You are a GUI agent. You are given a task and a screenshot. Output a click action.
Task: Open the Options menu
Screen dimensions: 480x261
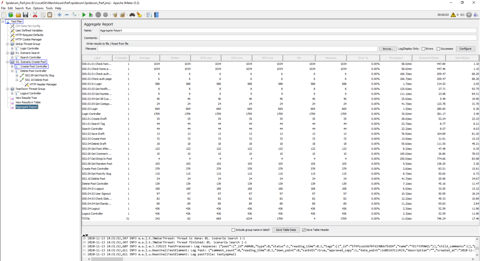[38, 8]
